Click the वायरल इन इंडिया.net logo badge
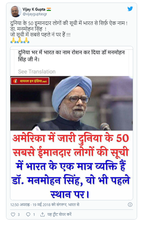Screen dimensions: 144x225 tap(30, 81)
